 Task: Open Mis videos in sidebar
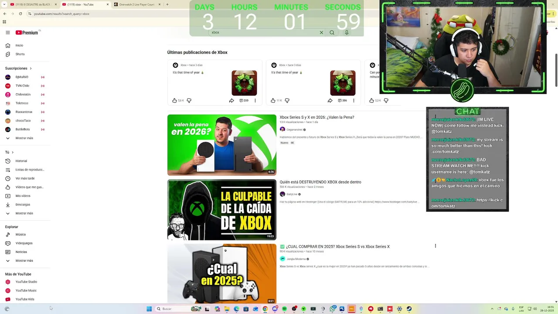(23, 196)
